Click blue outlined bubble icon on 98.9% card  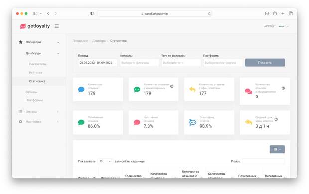tap(193, 122)
